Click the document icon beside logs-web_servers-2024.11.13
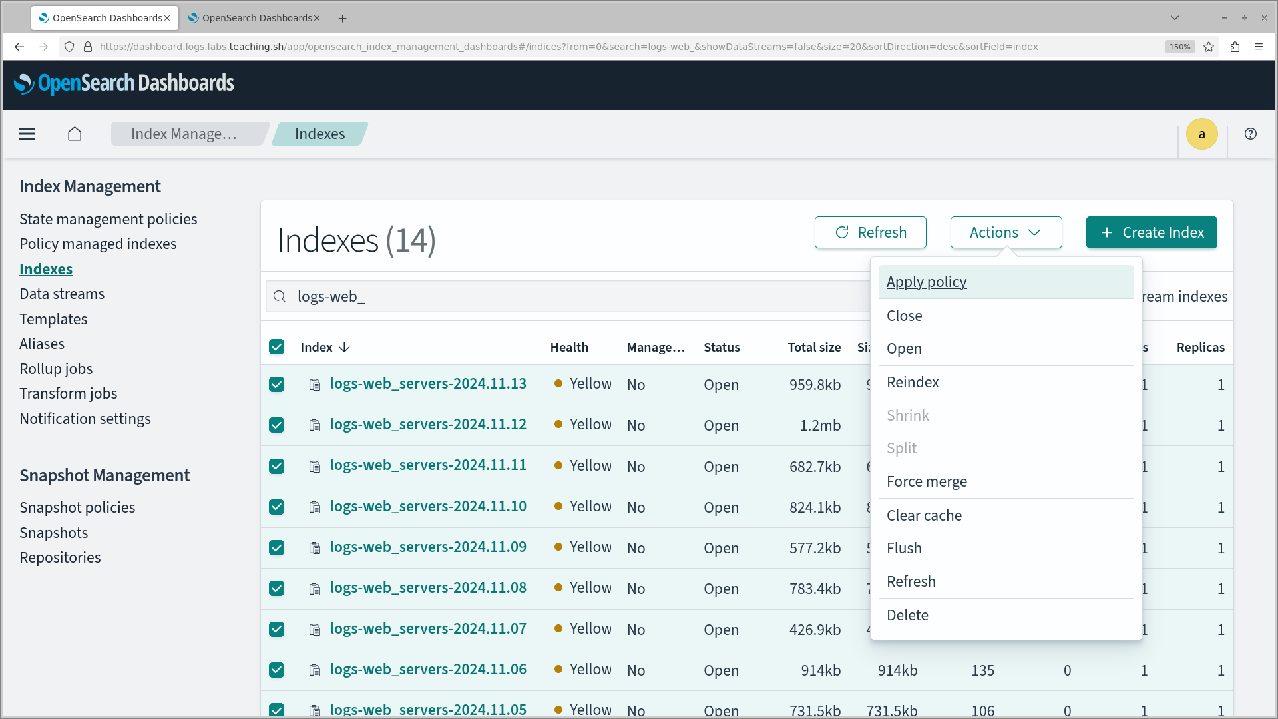The width and height of the screenshot is (1278, 719). pyautogui.click(x=315, y=385)
